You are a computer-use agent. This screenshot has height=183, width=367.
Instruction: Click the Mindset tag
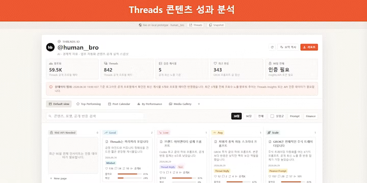111,163
